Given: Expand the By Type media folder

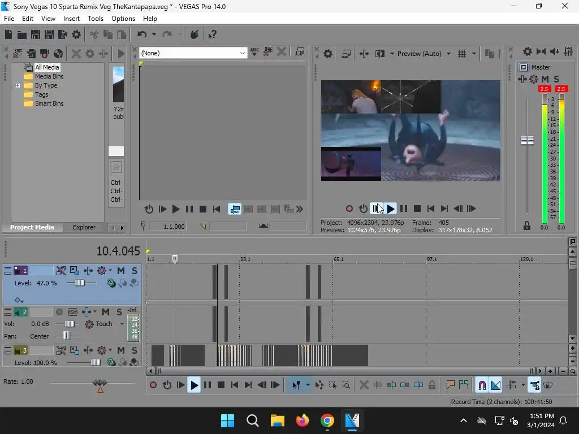Looking at the screenshot, I should pyautogui.click(x=18, y=86).
